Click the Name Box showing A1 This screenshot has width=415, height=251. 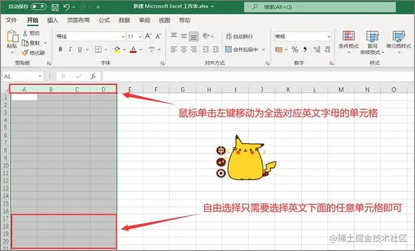click(x=23, y=77)
